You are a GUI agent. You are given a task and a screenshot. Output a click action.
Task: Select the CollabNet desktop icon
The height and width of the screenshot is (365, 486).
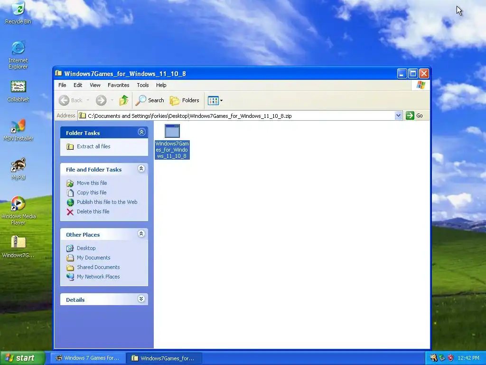tap(18, 91)
